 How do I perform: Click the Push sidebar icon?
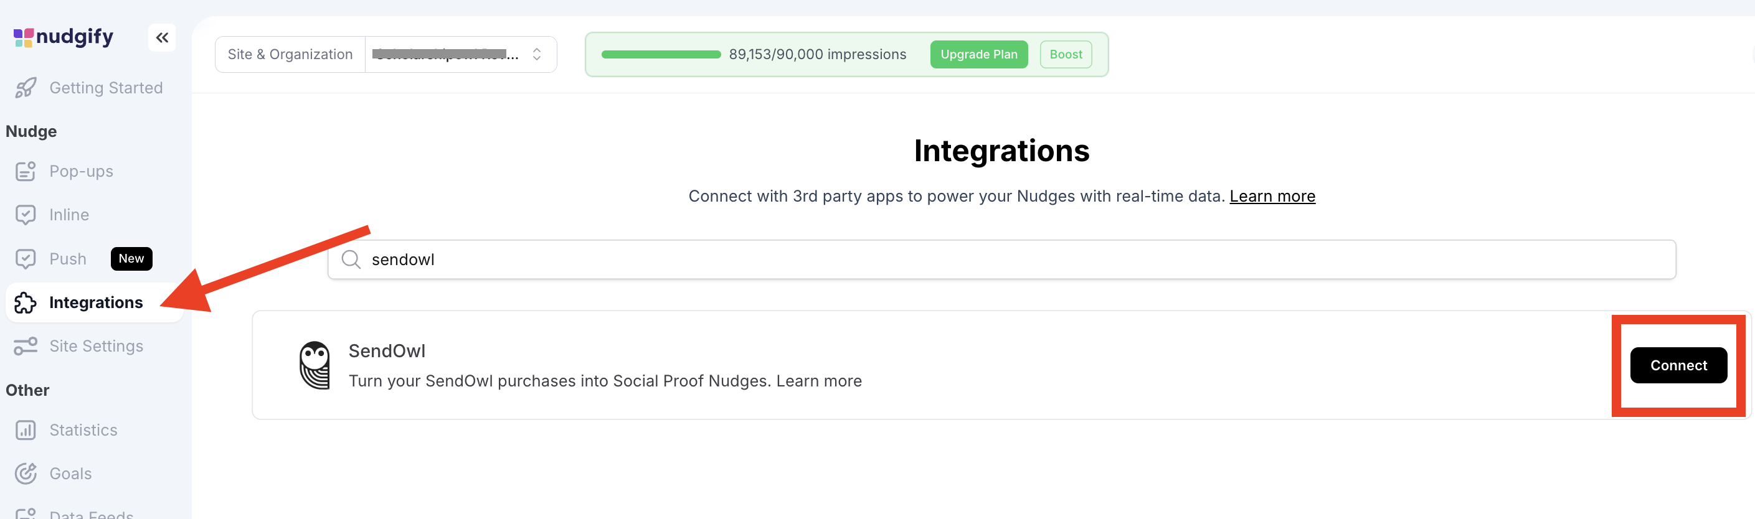click(26, 259)
